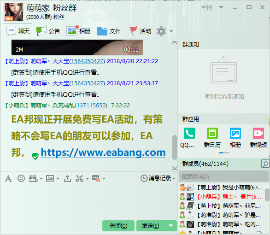Expand the arrow next to settings gear
This screenshot has height=235, width=270.
coord(171,31)
